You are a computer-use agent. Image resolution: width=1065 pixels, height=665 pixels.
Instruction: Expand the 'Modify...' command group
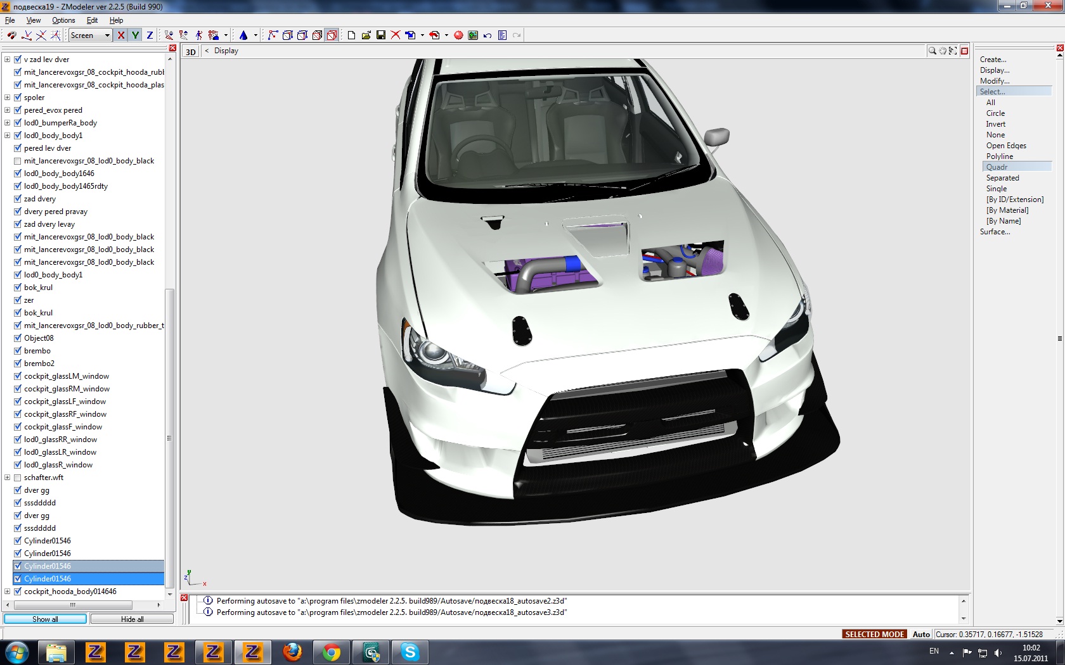coord(995,81)
